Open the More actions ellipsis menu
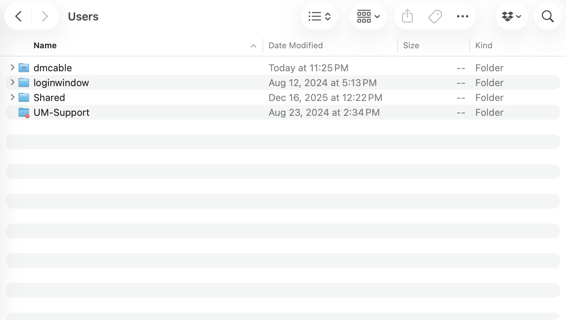This screenshot has height=320, width=566. pyautogui.click(x=462, y=16)
